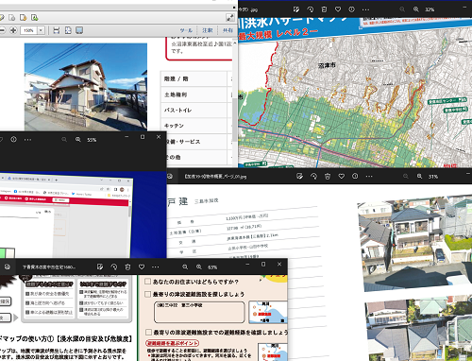Show file info in 32% Photos window
Viewport: 472px width, 361px height.
pos(351,9)
